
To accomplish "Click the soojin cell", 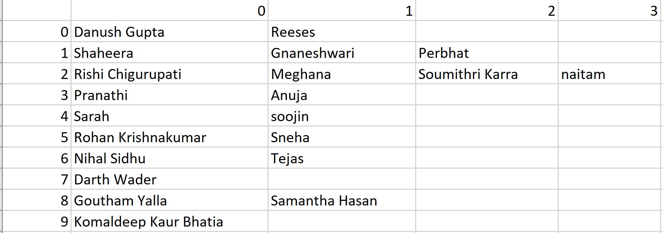I will 342,116.
